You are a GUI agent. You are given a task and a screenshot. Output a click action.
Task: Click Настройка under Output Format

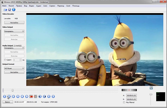pos(14,72)
